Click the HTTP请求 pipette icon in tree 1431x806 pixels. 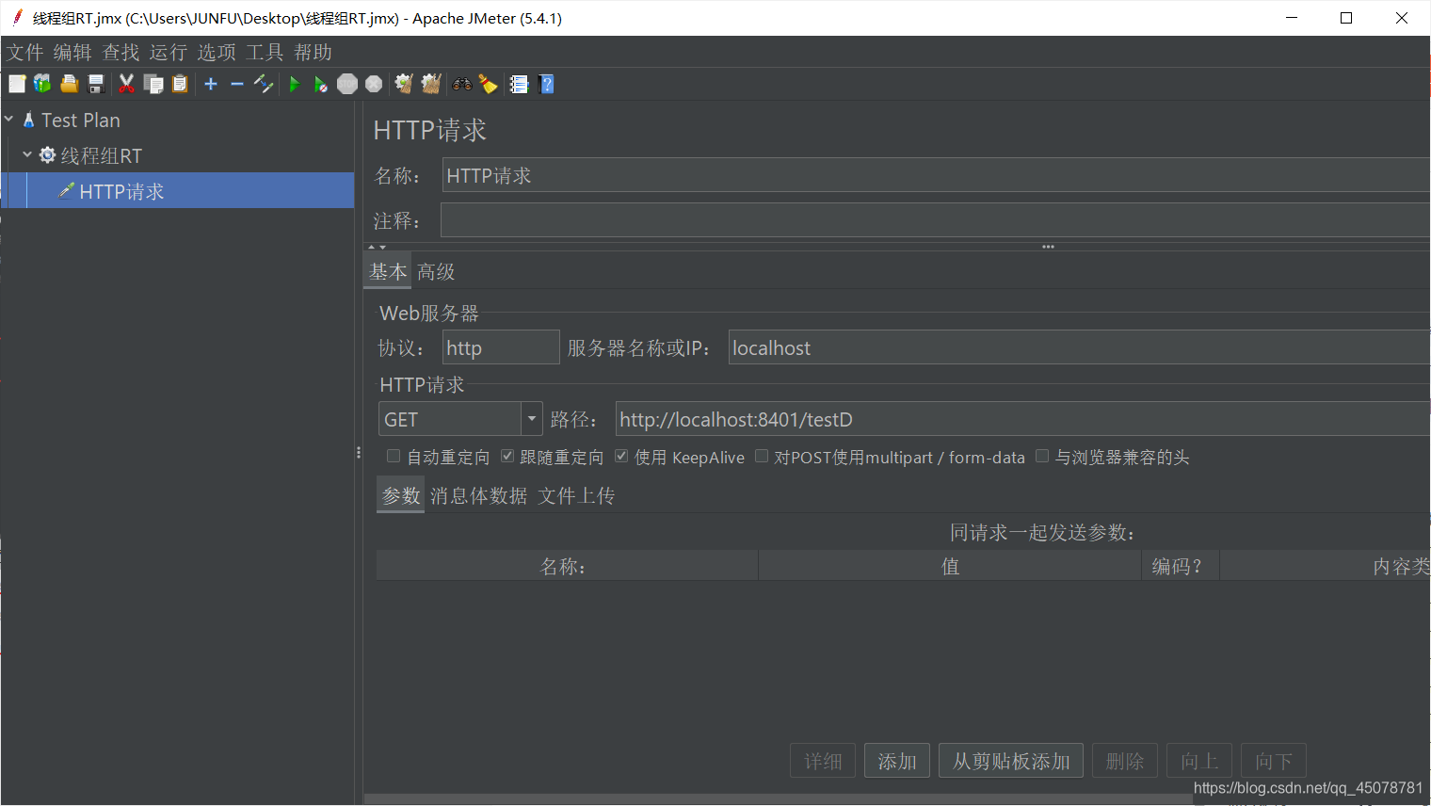(66, 190)
